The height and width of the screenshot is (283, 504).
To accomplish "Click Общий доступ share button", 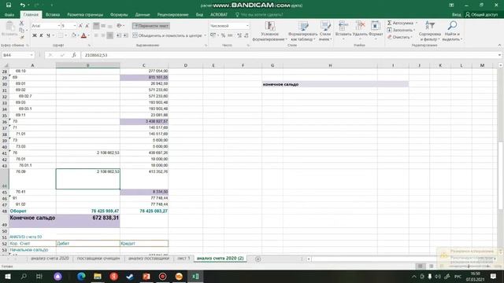I will tap(481, 14).
